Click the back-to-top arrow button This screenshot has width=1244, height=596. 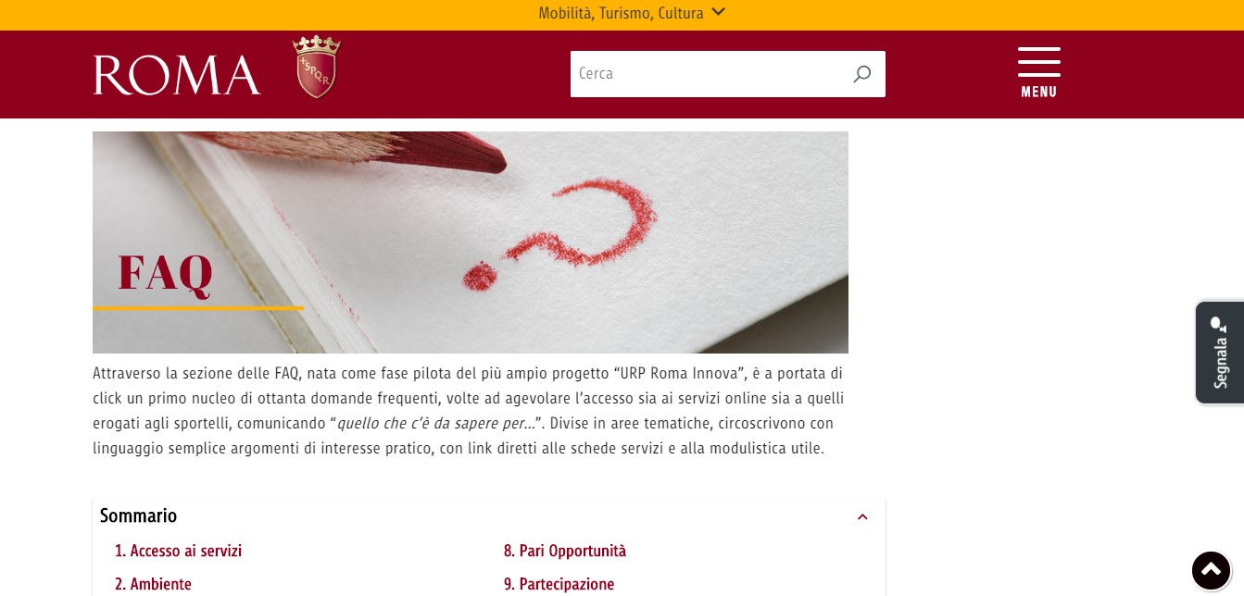1212,570
